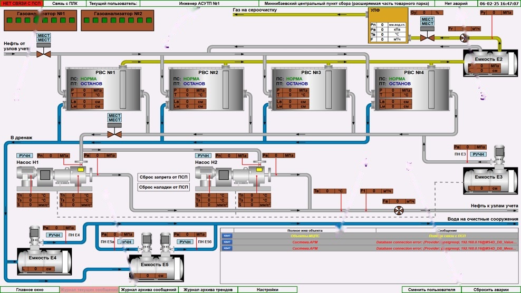Open Журнал архива сообщений
Screen dimensions: 521x293
coord(149,290)
